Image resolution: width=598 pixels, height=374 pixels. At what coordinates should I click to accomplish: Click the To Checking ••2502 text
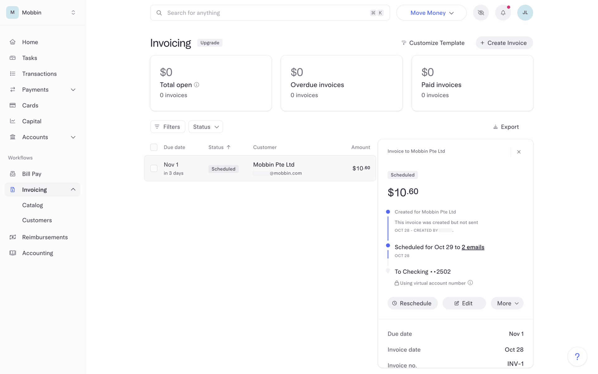pos(422,272)
